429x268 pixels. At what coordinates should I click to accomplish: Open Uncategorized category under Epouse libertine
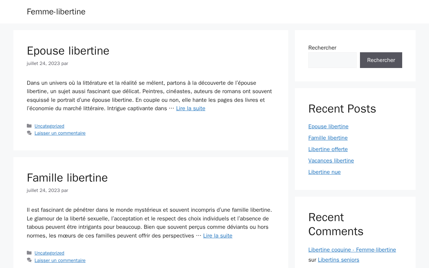click(x=49, y=126)
